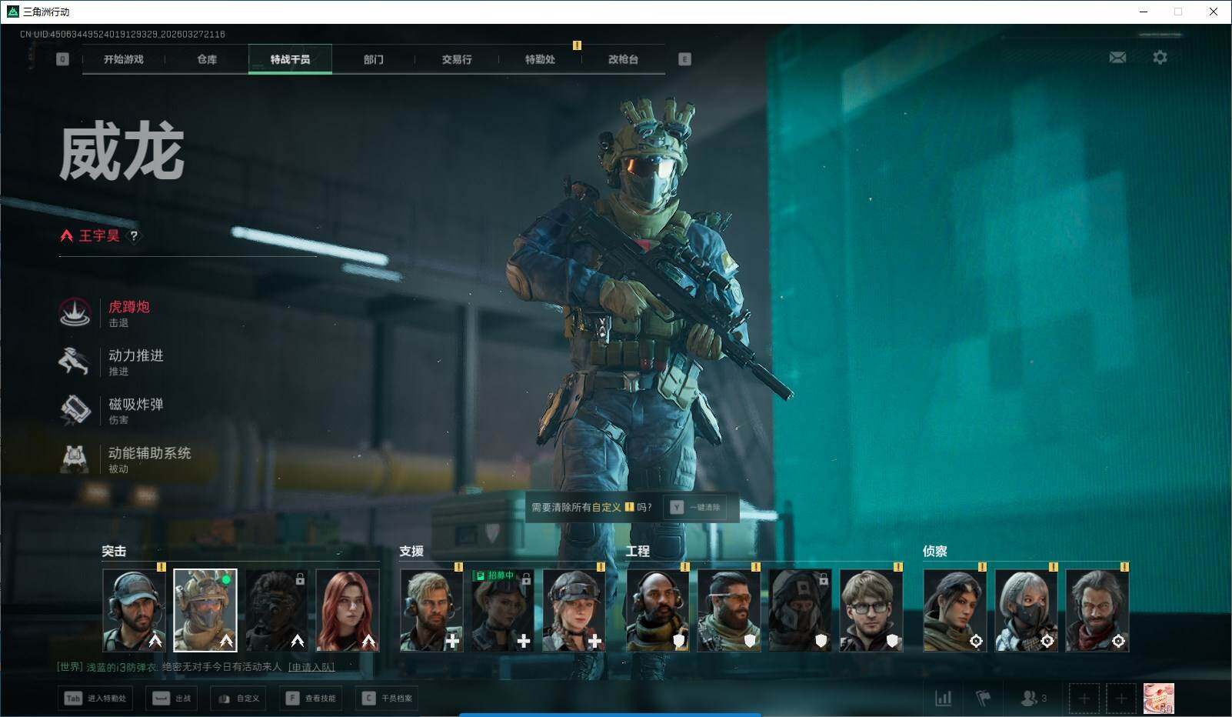
Task: Select the orange-glasses bearded 工程 operator portrait
Action: (x=729, y=611)
